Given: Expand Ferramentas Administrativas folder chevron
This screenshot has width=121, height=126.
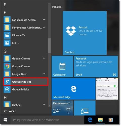Looking at the screenshot, I should (x=44, y=27).
